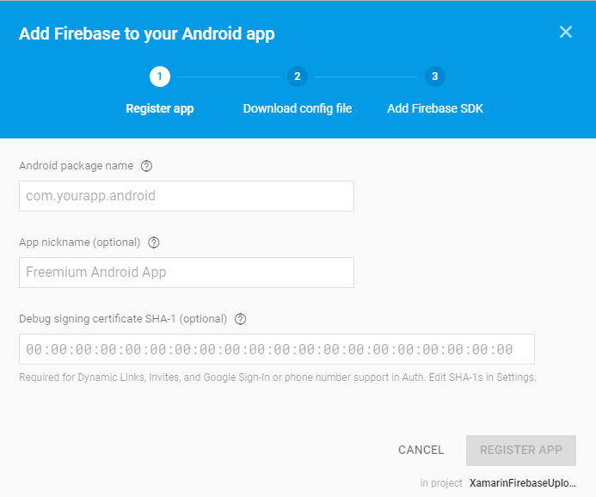Show help for Debug signing certificate SHA-1
Screen dimensions: 596x497
240,319
